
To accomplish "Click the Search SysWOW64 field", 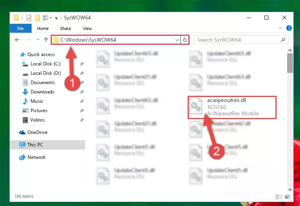I will coord(241,40).
